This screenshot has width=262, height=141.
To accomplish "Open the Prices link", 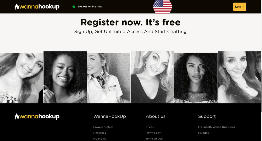I will coord(149,127).
